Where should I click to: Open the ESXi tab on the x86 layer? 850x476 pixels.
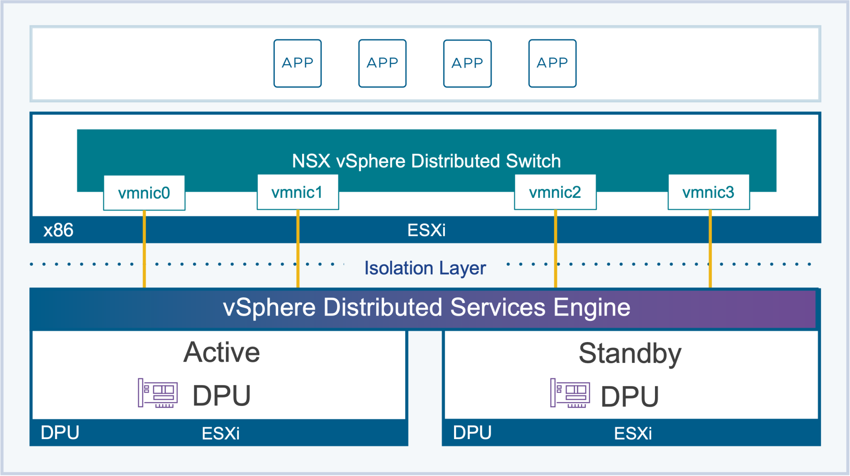click(426, 231)
